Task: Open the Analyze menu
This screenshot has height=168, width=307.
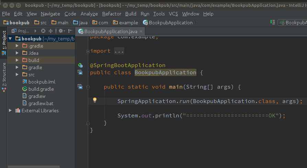Action: click(x=89, y=14)
